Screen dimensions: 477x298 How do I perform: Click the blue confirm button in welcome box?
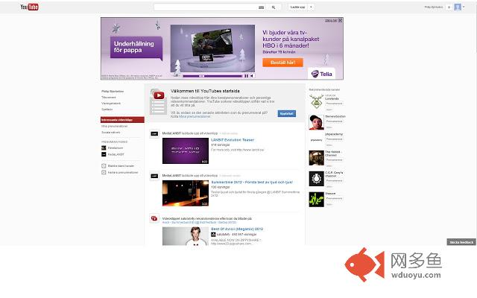pyautogui.click(x=286, y=113)
